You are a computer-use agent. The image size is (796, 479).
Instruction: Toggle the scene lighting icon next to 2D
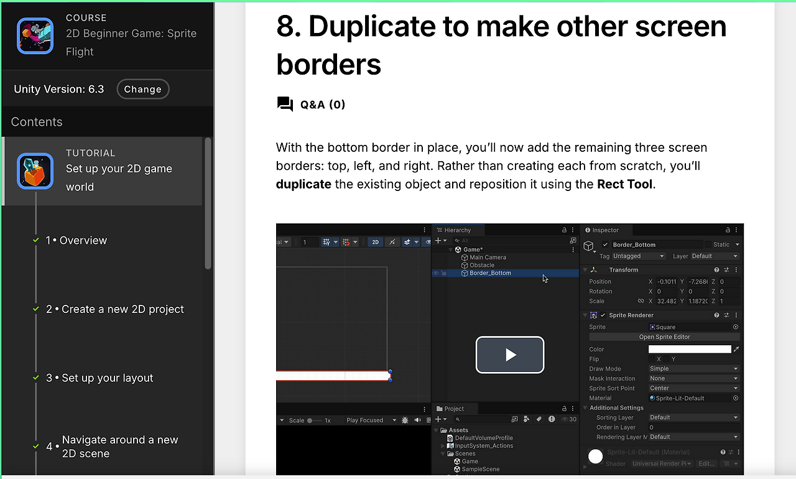[392, 242]
